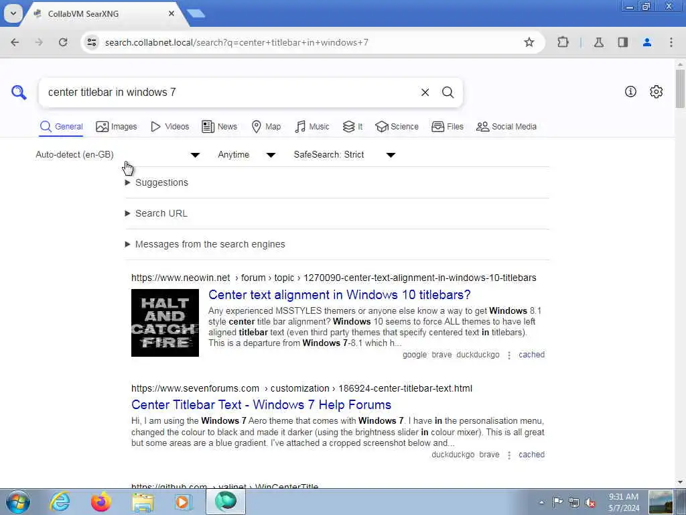This screenshot has width=686, height=515.
Task: Open the SafeSearch Strict dropdown
Action: 345,155
